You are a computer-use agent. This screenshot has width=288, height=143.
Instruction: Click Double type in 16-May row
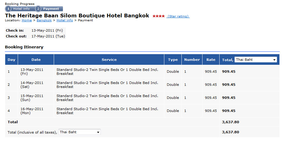pyautogui.click(x=173, y=111)
